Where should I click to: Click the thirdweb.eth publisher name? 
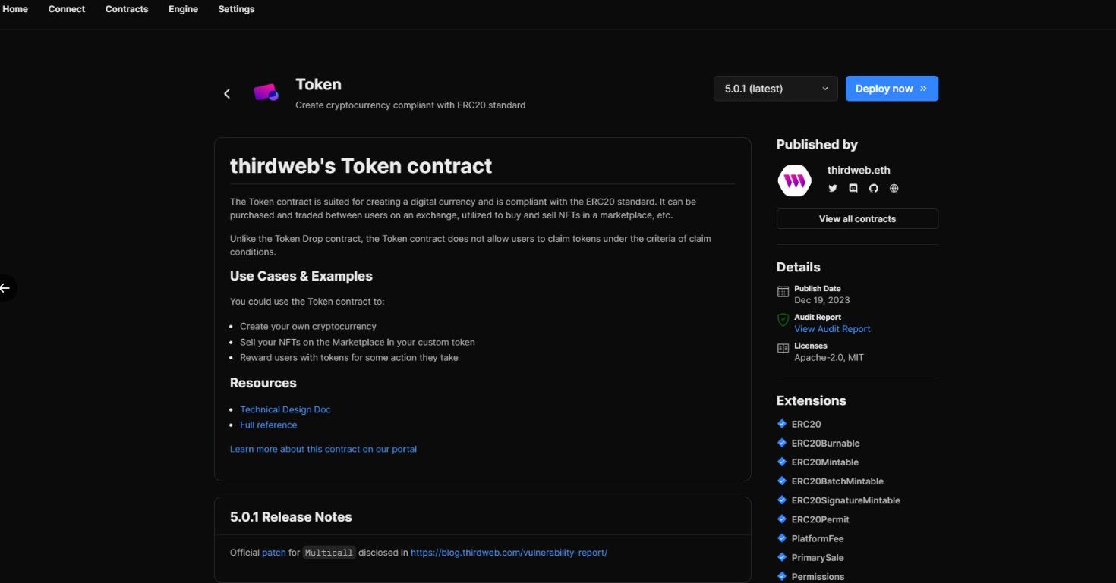859,170
